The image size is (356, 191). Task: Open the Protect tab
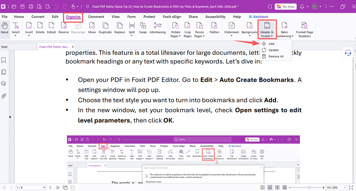(x=149, y=17)
